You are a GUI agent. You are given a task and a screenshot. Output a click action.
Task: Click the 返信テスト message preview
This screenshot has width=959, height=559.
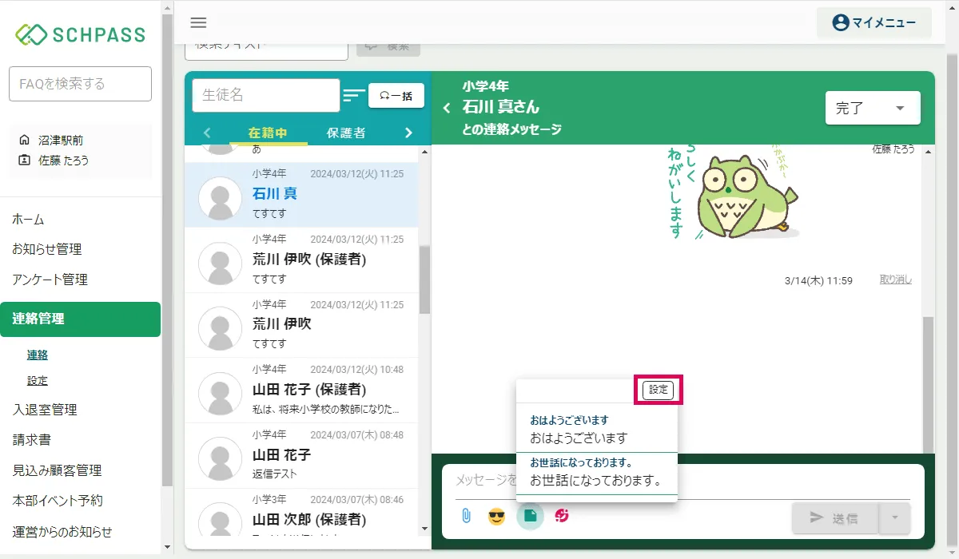pos(275,474)
